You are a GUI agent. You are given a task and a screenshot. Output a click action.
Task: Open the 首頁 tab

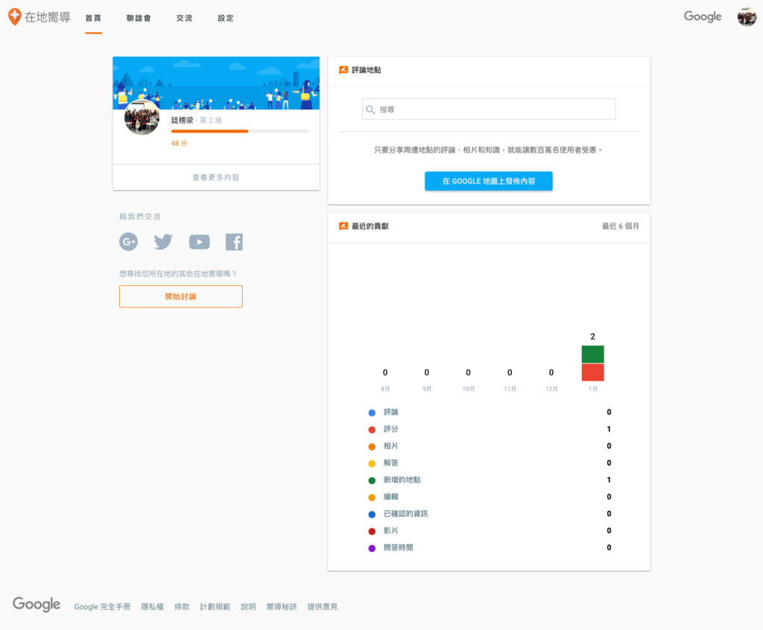click(x=93, y=18)
